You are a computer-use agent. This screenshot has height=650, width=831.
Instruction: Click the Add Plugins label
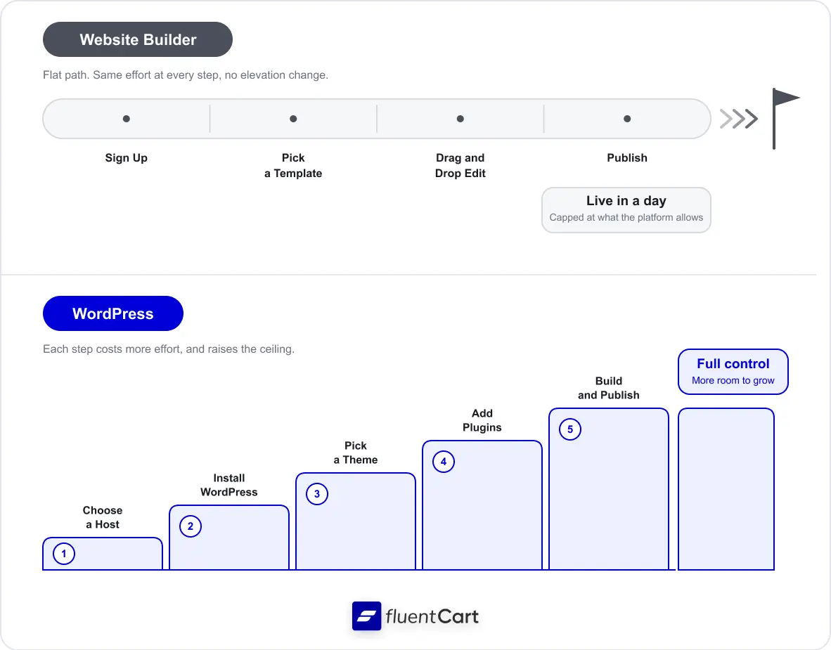pos(482,421)
